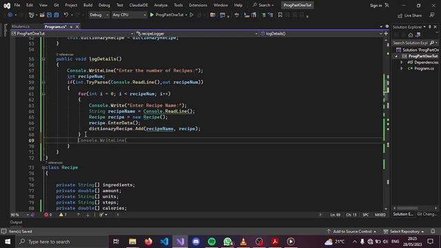Click Select Repository button
441x248 pixels.
(404, 231)
